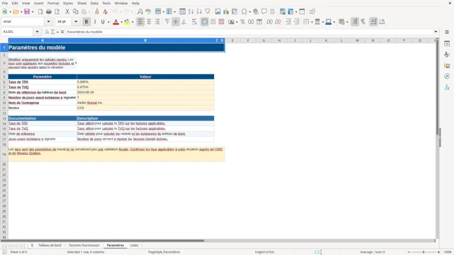The image size is (454, 255).
Task: Toggle bold formatting
Action: (86, 22)
